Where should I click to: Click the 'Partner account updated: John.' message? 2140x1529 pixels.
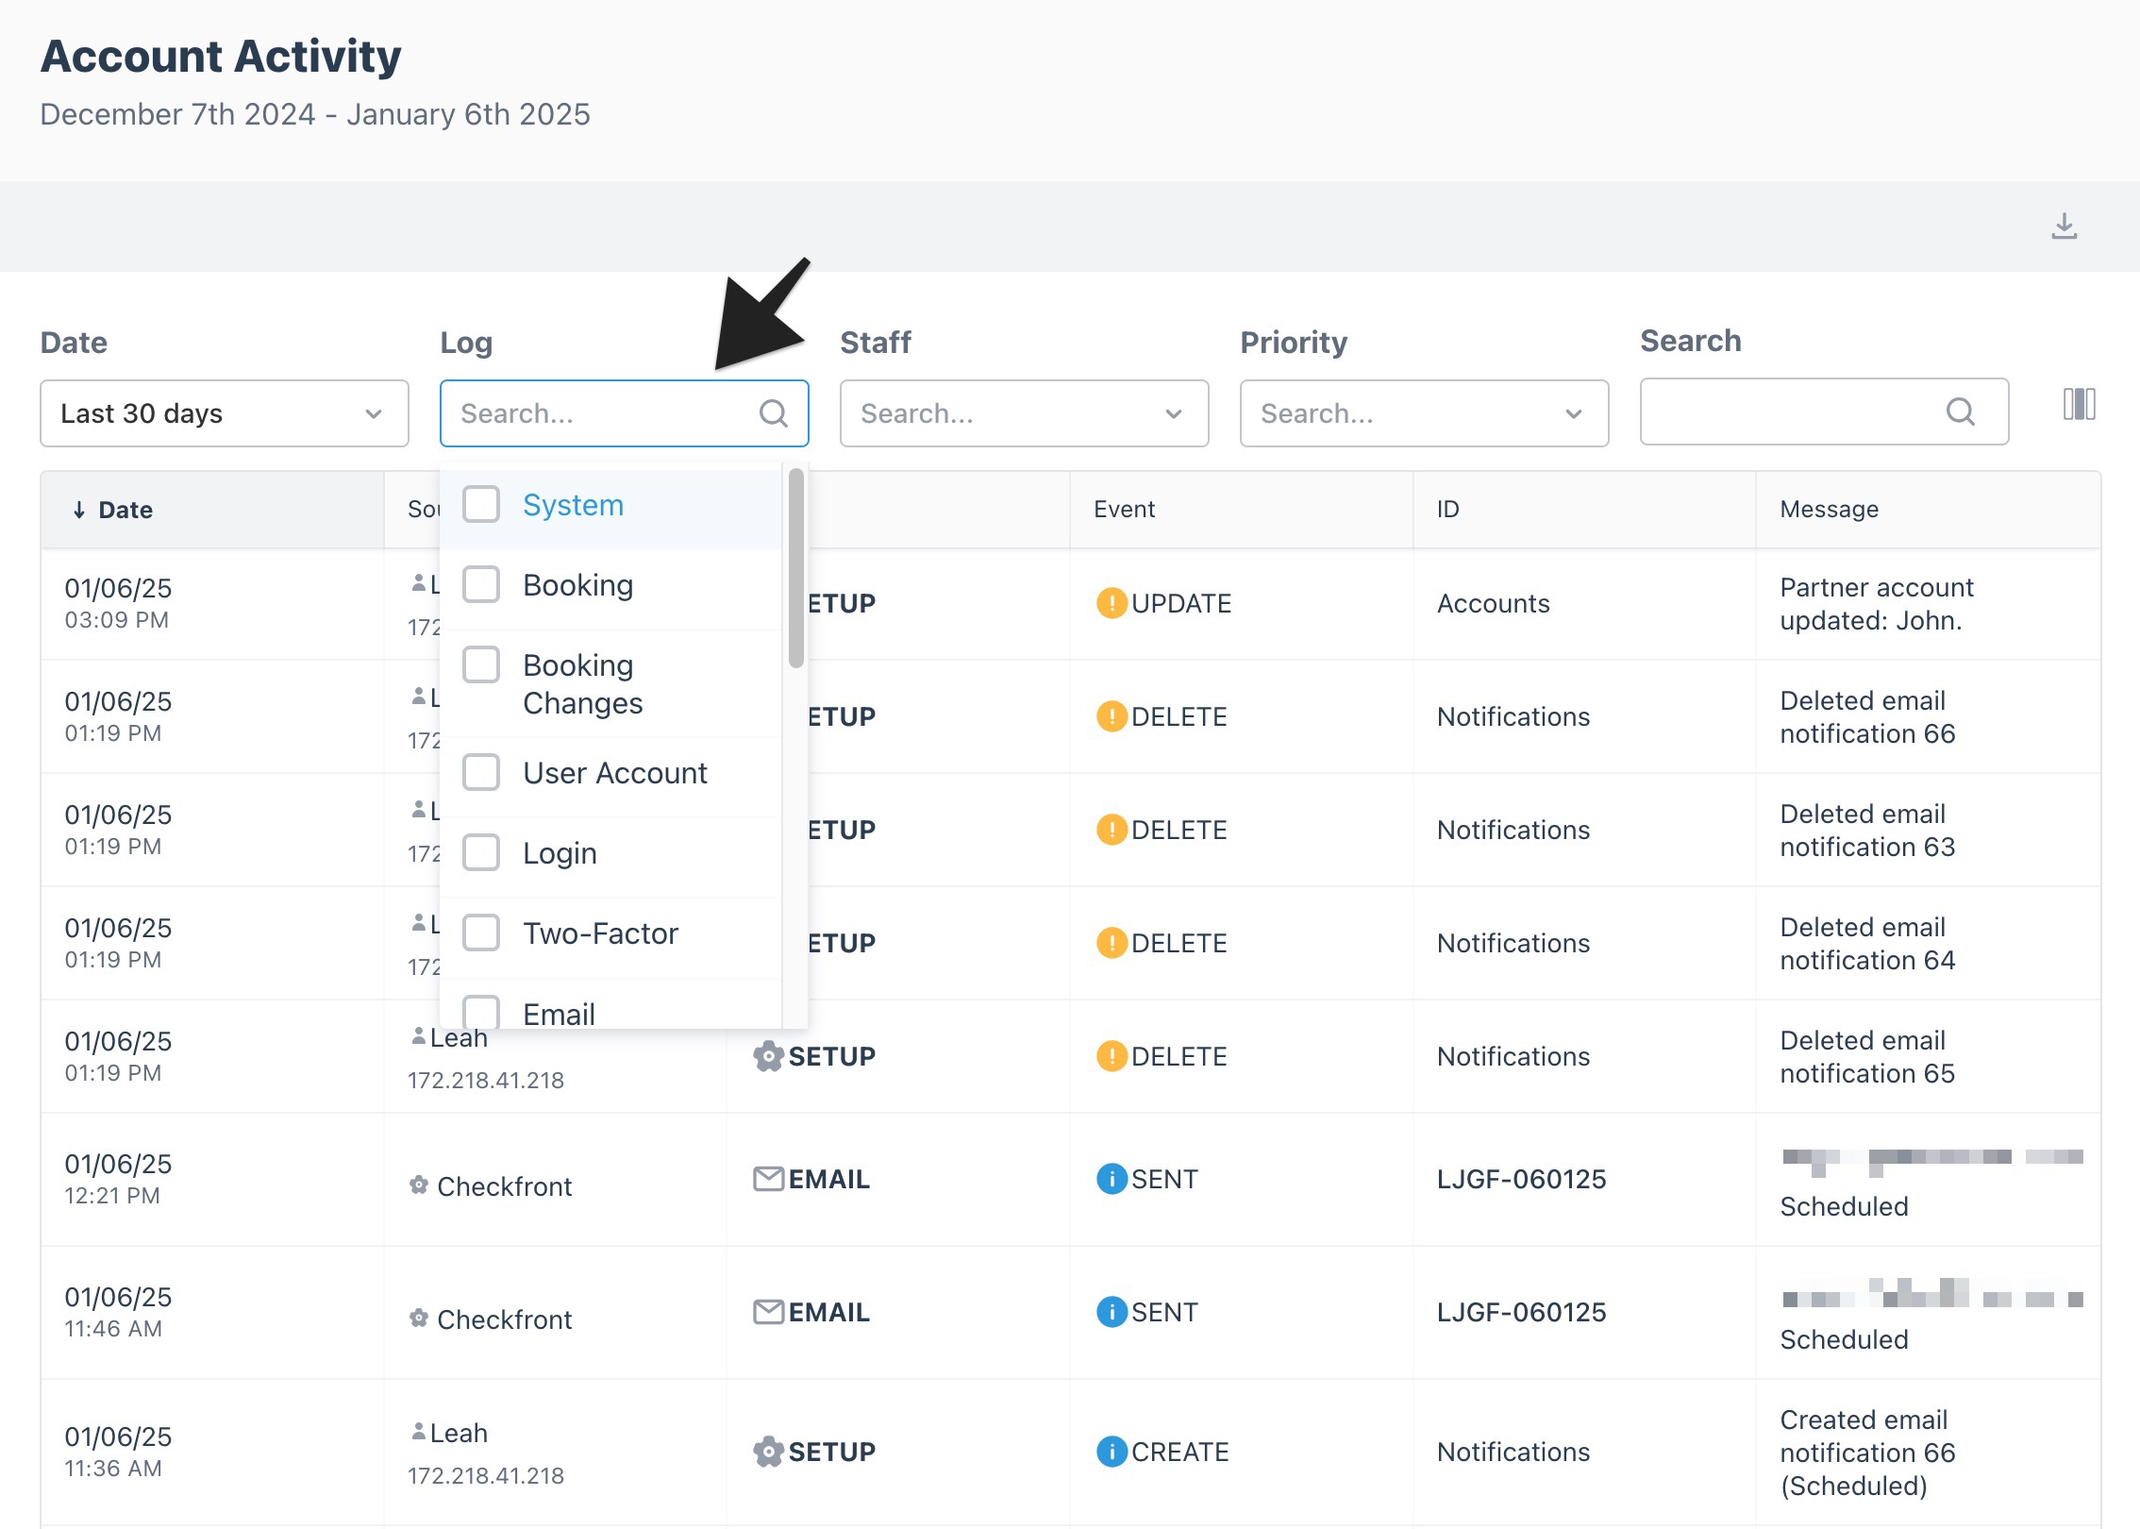(1876, 604)
